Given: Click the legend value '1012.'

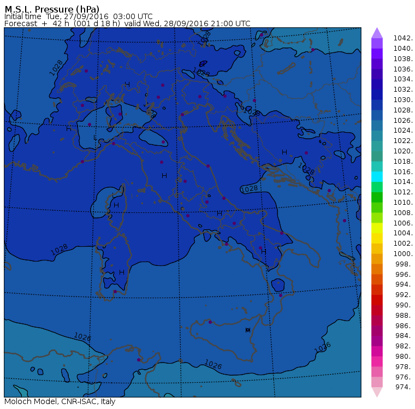Looking at the screenshot, I should click(x=403, y=192).
